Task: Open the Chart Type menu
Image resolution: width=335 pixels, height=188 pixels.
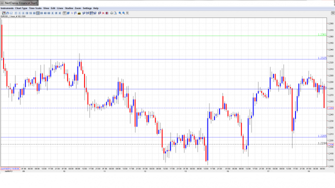Action: tap(21, 8)
